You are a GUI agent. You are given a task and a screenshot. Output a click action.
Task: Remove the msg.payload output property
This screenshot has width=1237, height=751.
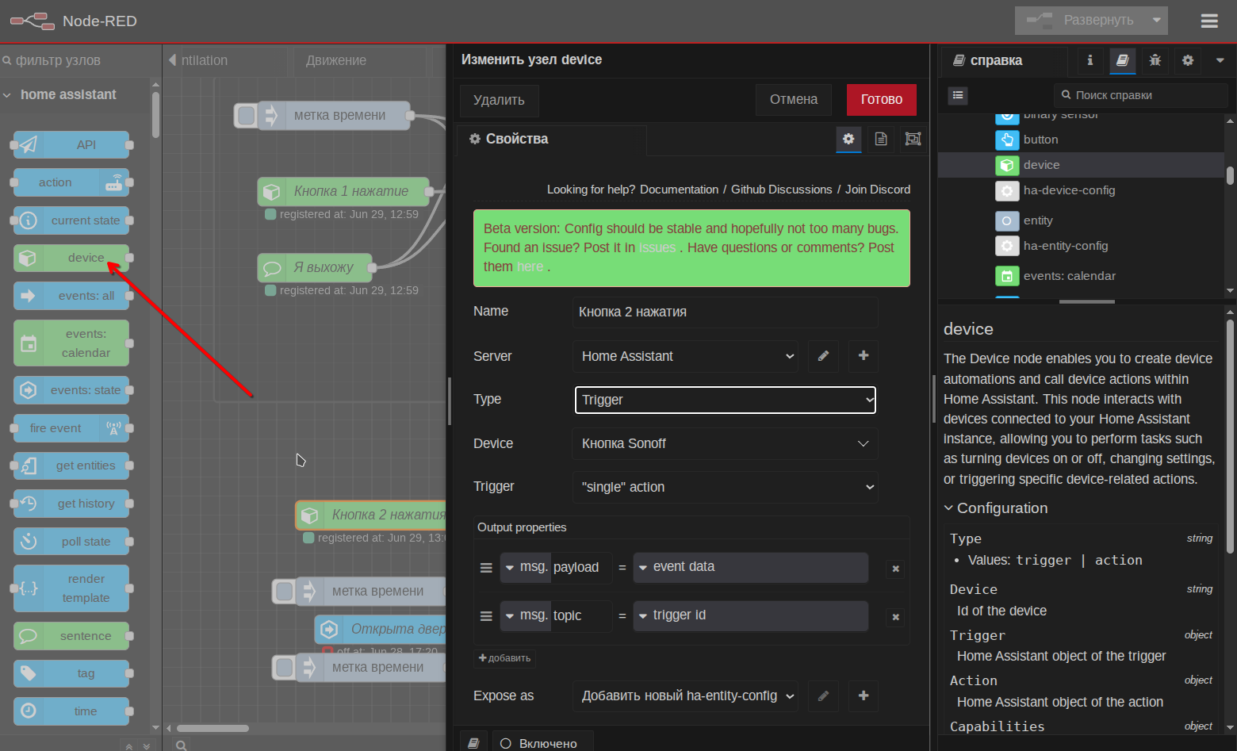895,569
